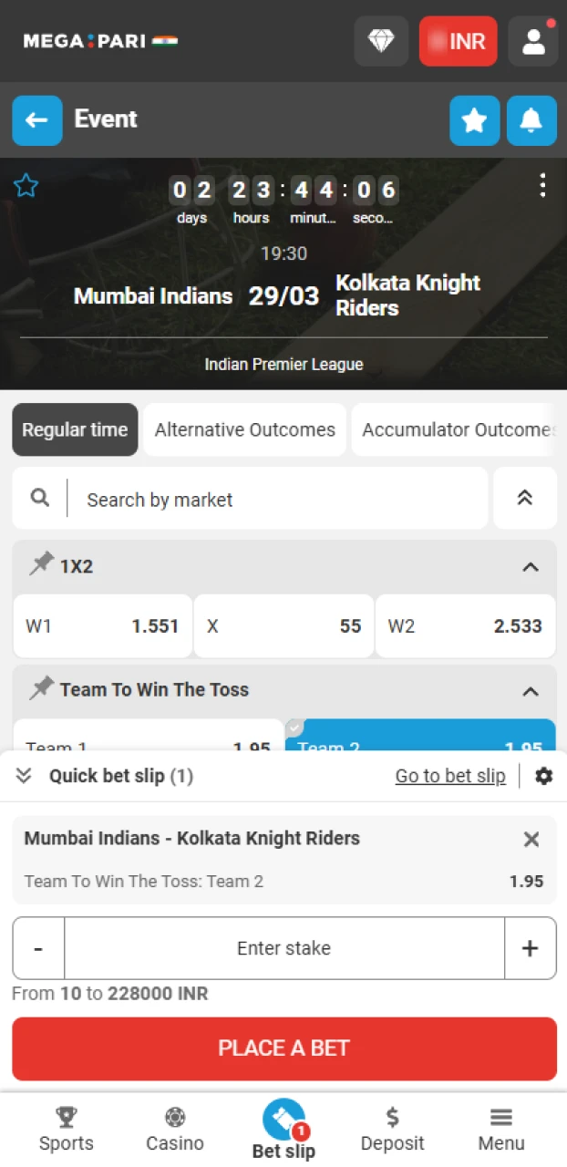
Task: Click the blue back arrow on Event page
Action: [x=36, y=119]
